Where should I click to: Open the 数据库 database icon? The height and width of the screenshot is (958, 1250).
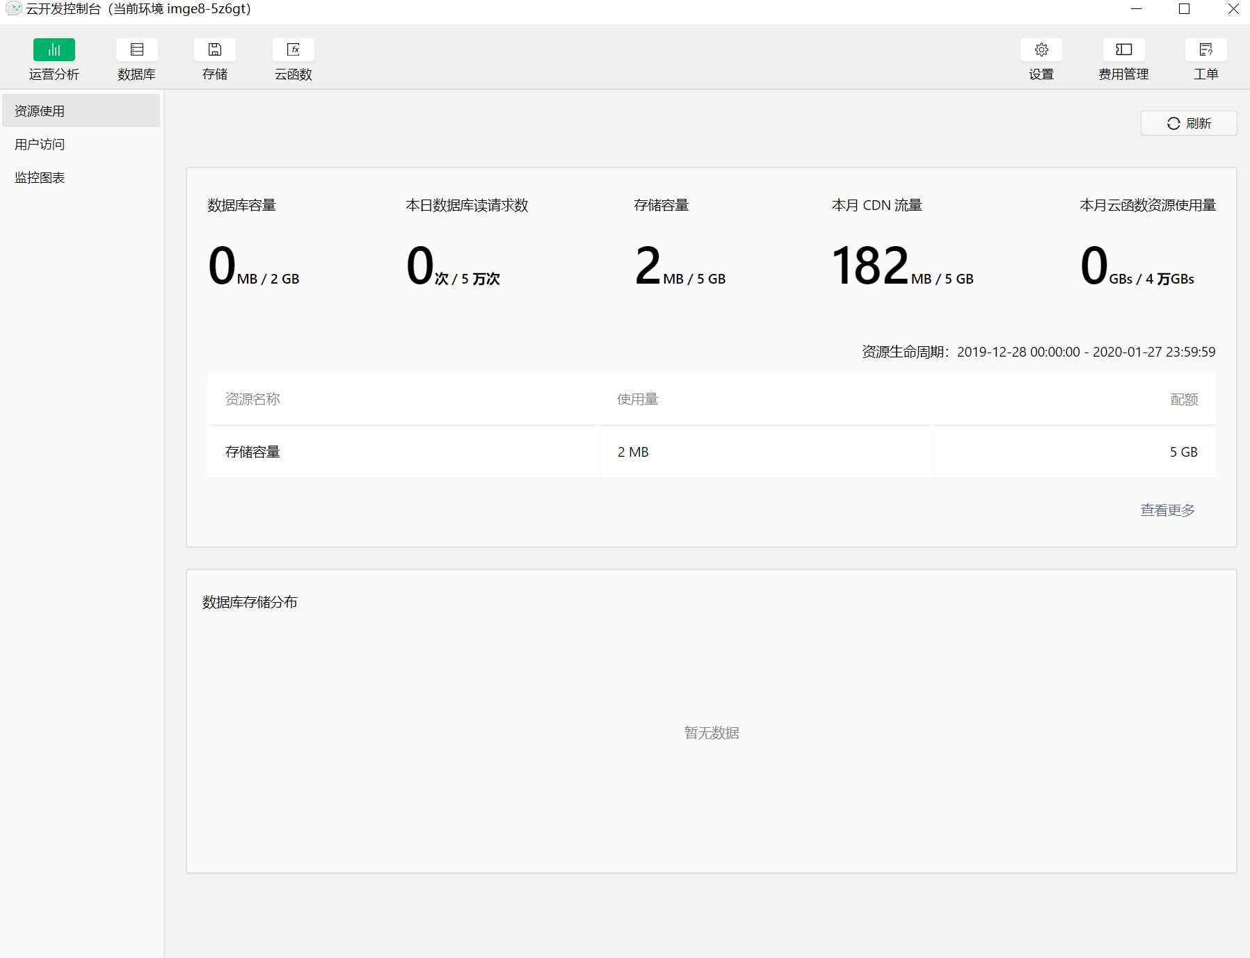pos(136,49)
